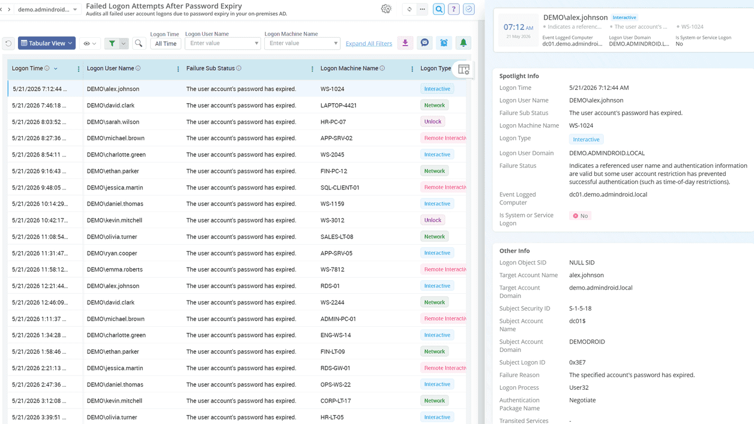Open Logon Time column three-dot menu

click(x=79, y=69)
